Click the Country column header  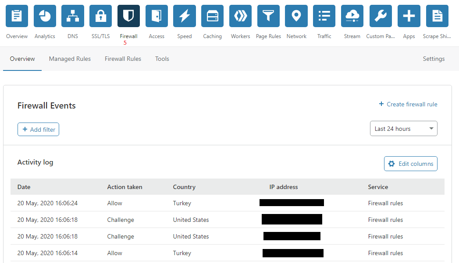click(x=184, y=187)
